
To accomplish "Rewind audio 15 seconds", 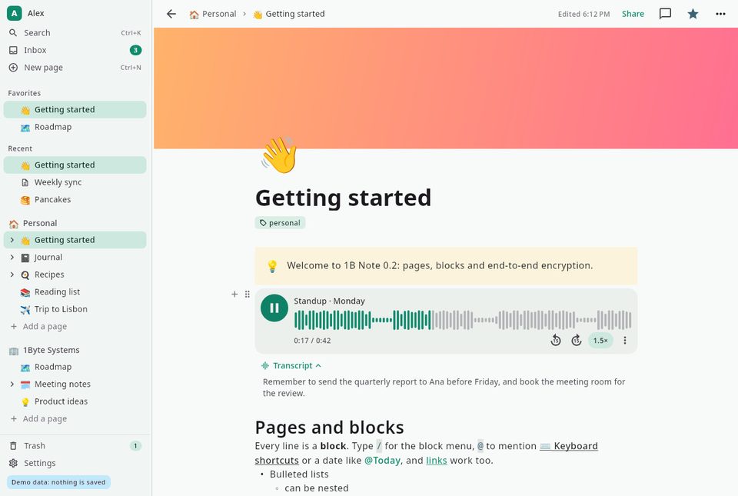I will tap(556, 340).
